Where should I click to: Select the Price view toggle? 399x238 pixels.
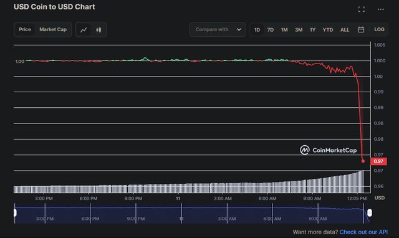point(25,29)
